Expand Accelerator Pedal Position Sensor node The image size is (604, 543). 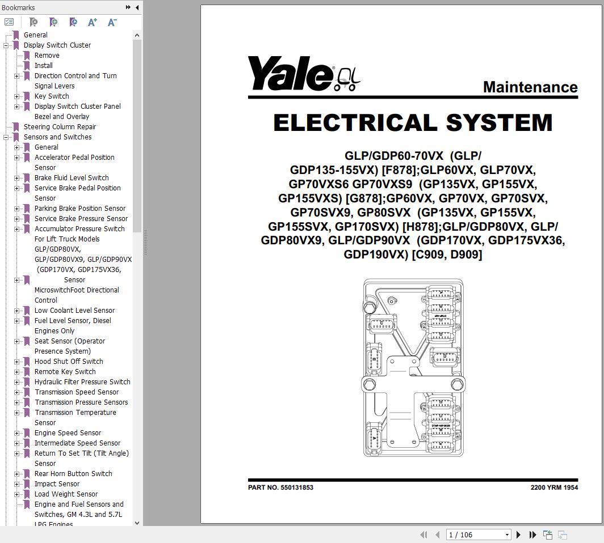[16, 158]
